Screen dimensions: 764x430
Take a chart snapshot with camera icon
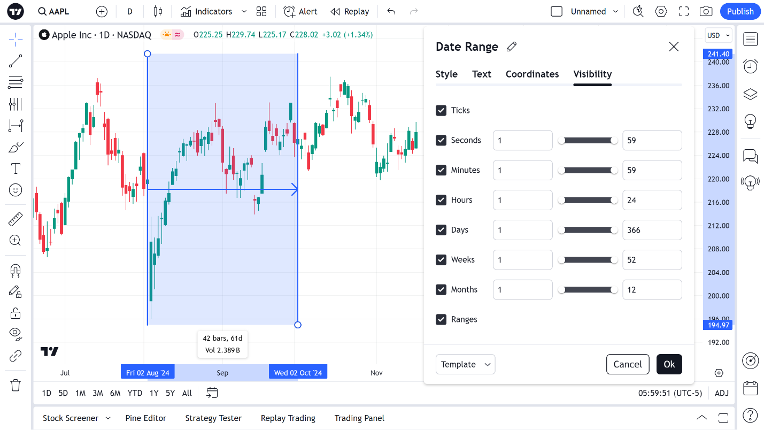(706, 11)
